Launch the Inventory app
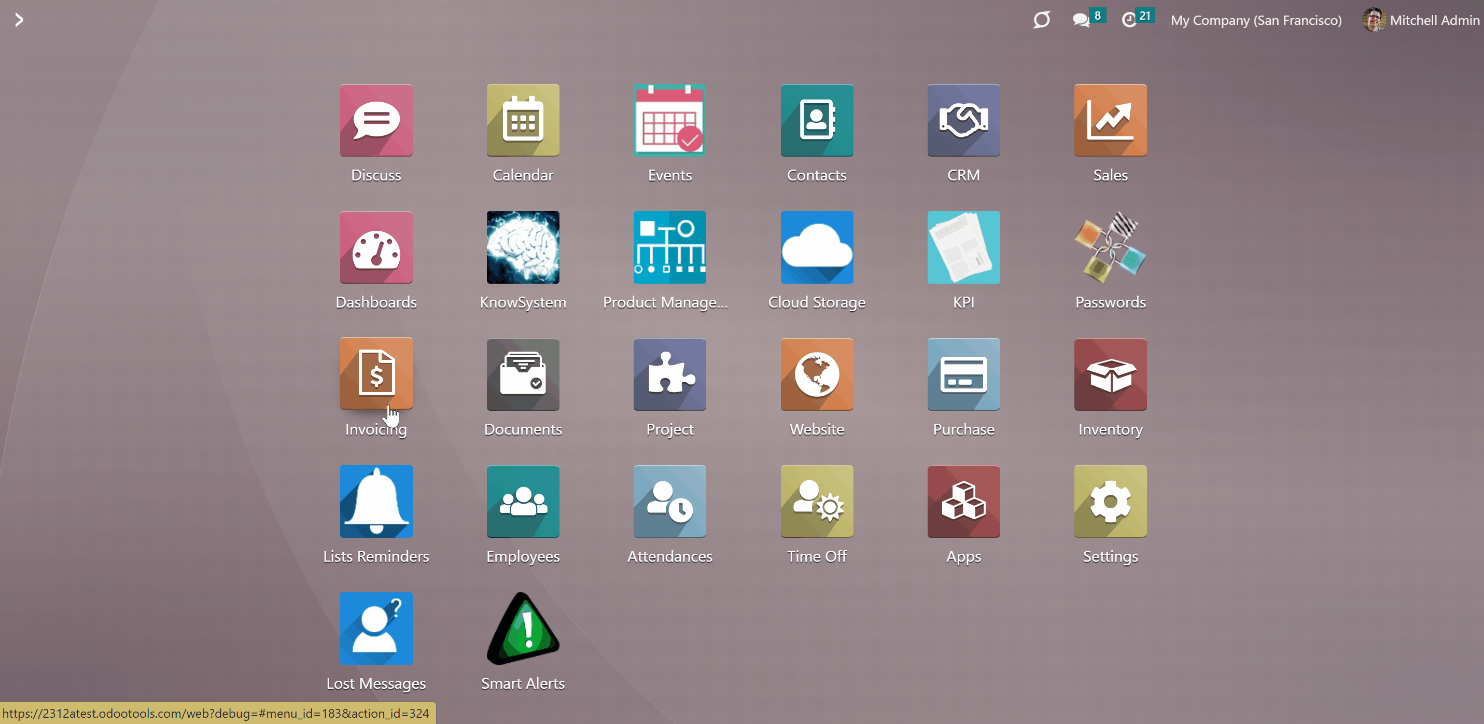This screenshot has height=724, width=1484. 1111,374
